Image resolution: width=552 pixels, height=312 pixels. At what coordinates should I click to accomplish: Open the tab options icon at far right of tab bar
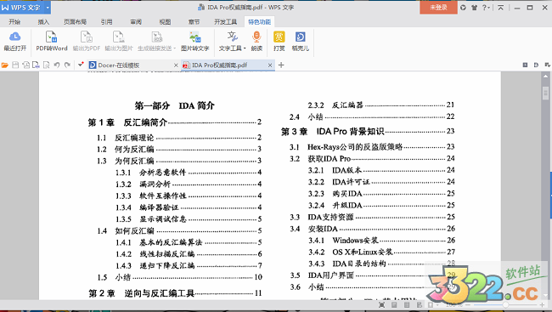pyautogui.click(x=547, y=65)
